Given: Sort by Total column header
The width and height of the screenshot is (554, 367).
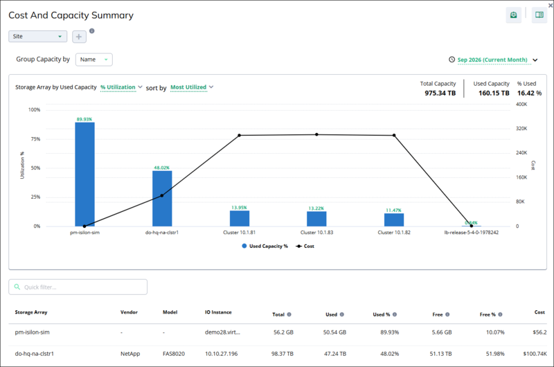Looking at the screenshot, I should coord(278,314).
